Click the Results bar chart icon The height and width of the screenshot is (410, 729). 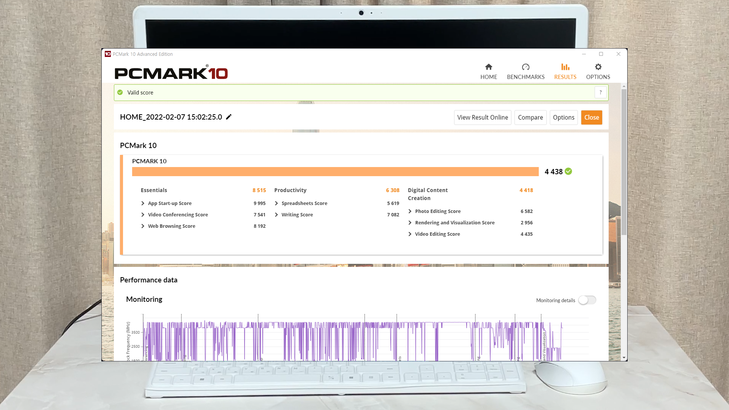pos(565,67)
